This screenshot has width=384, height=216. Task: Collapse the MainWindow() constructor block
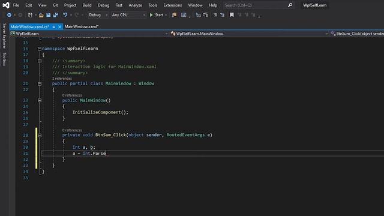40,100
